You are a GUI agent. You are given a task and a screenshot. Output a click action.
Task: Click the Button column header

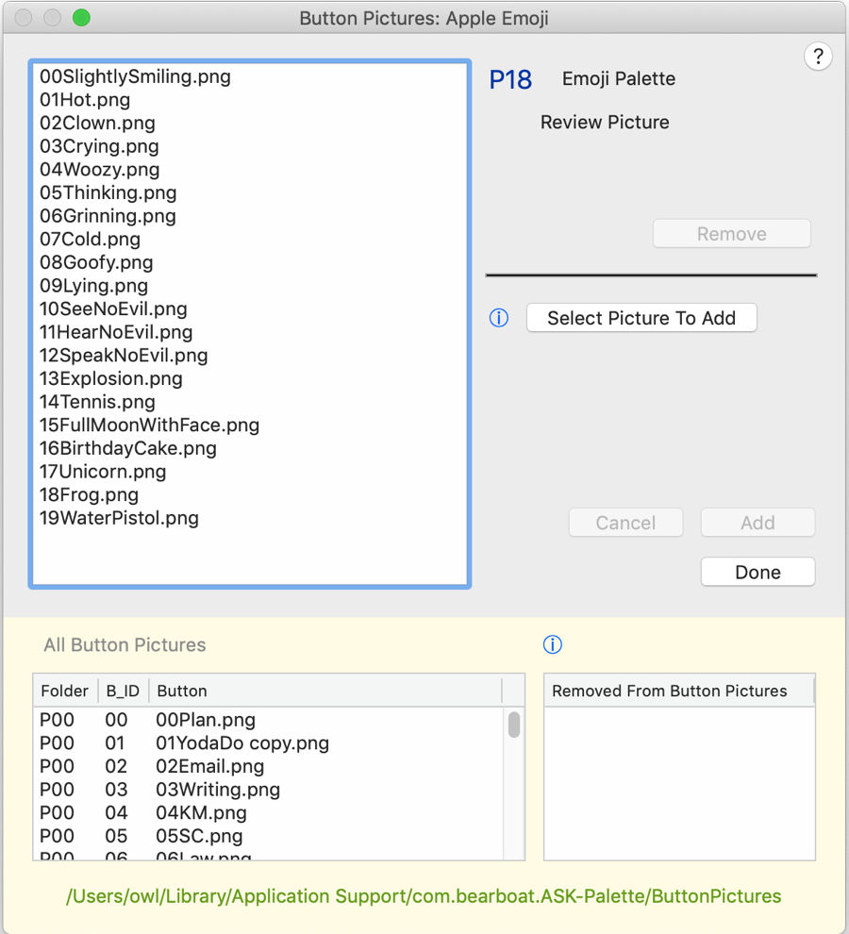(x=182, y=691)
